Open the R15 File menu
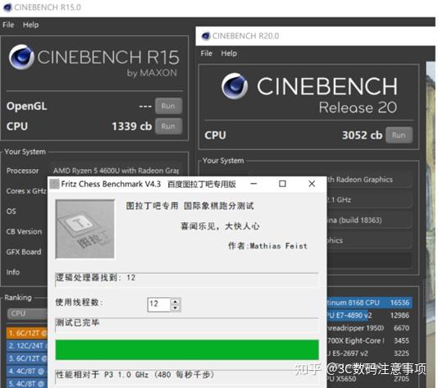 8,25
